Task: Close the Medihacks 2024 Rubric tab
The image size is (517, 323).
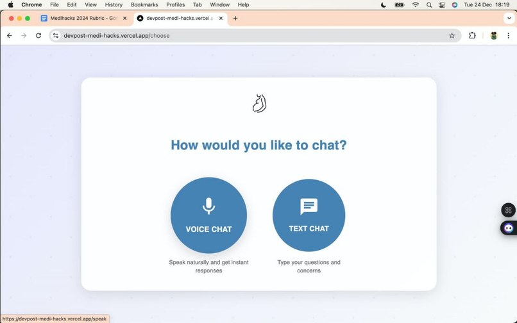Action: coord(124,19)
